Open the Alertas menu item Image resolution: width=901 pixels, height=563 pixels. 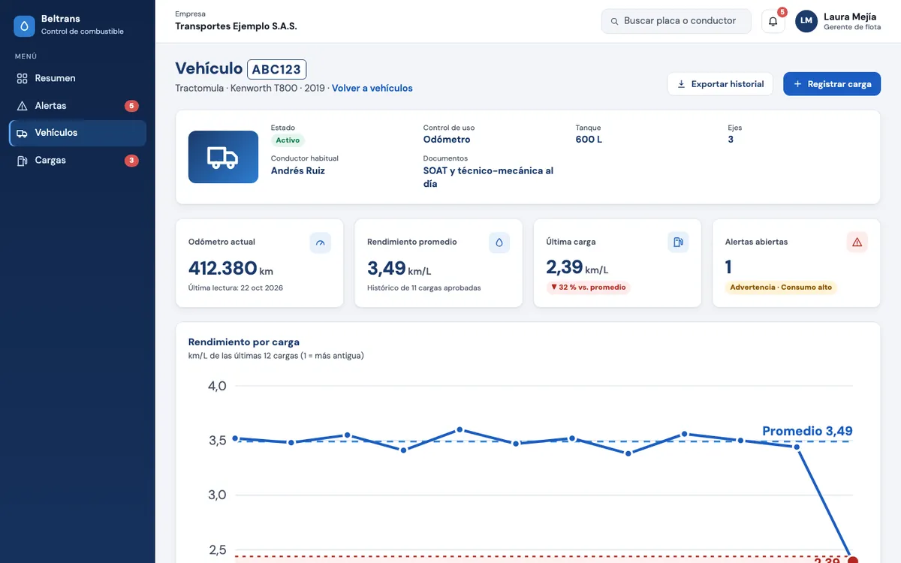click(77, 106)
